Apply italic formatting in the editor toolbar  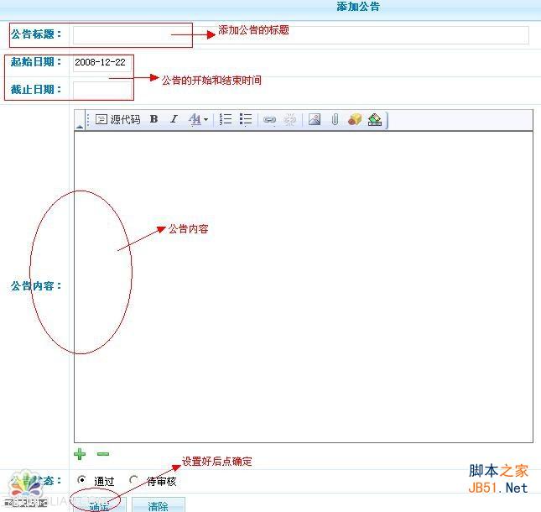tap(174, 119)
